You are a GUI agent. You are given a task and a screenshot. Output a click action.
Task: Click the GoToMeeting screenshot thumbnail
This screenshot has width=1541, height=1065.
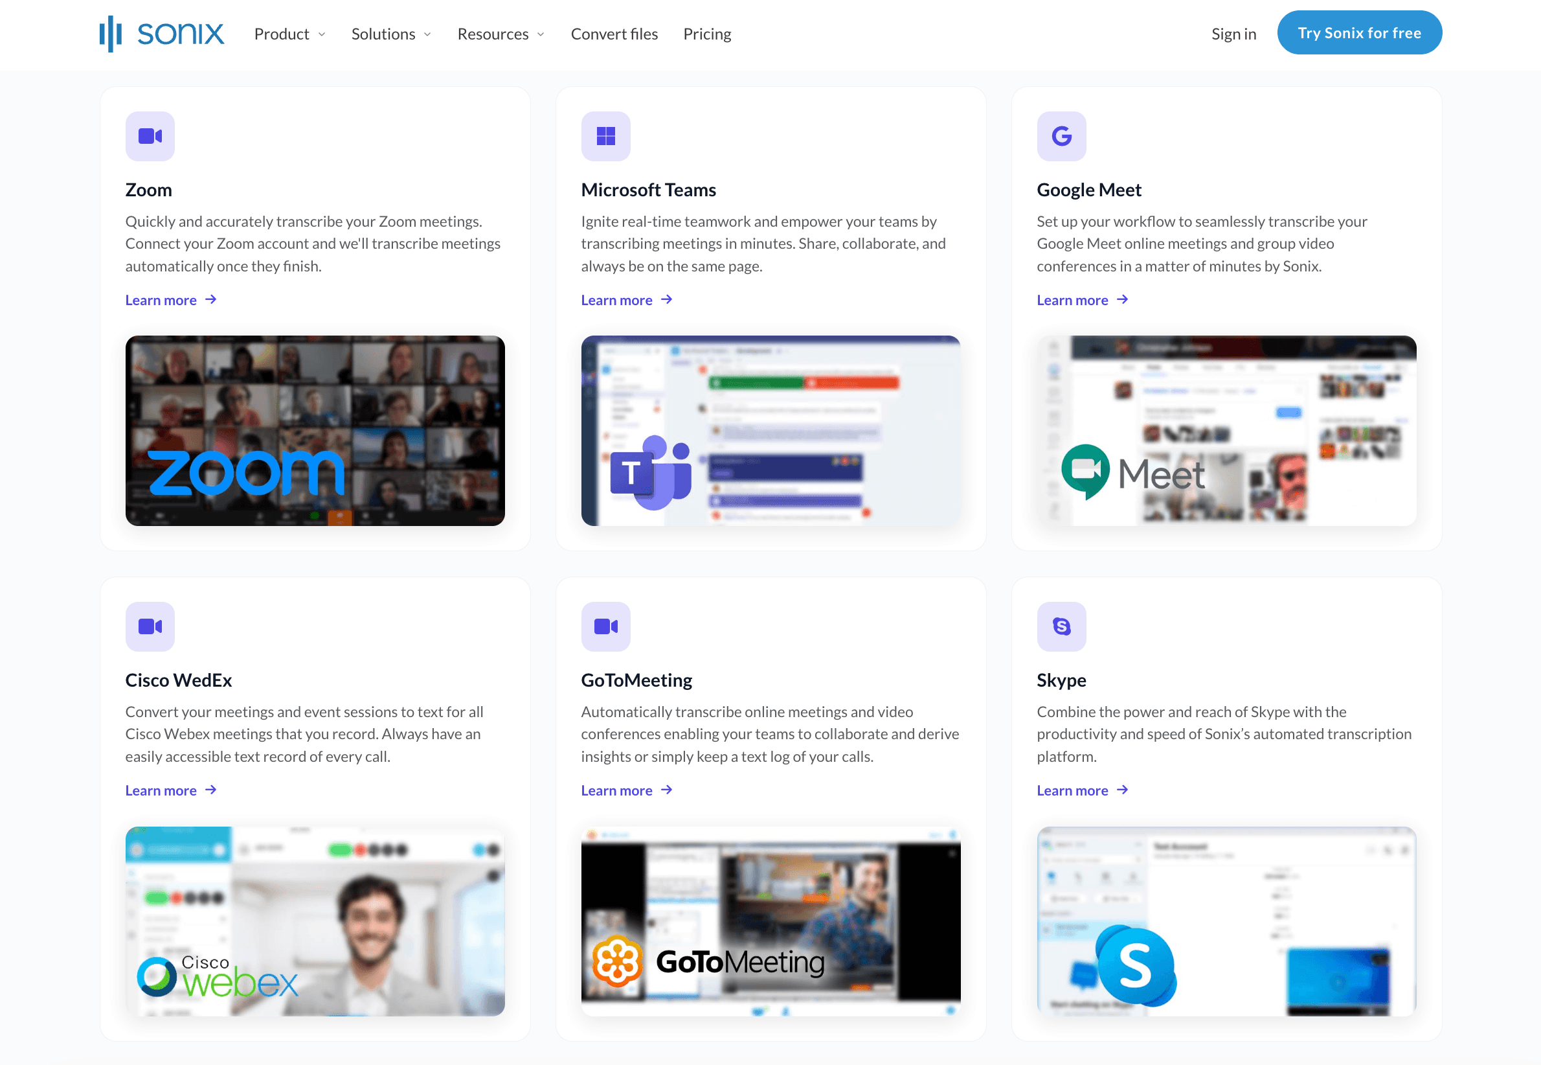[x=770, y=922]
